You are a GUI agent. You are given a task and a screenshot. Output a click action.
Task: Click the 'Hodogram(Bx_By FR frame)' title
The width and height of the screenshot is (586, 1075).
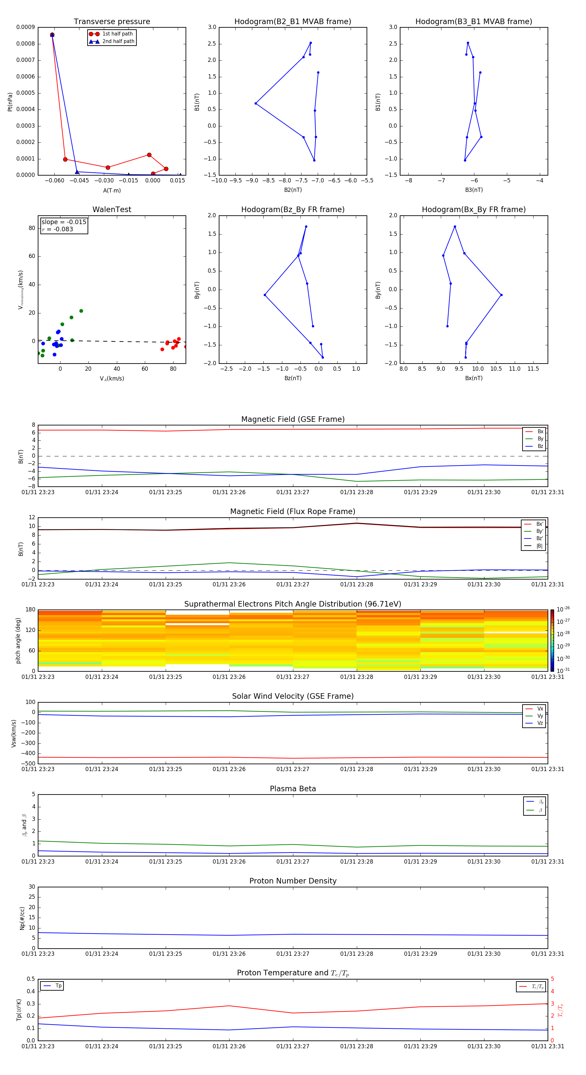coord(474,209)
